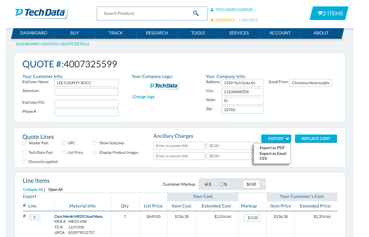Click UPC value 810979012757
This screenshot has width=369, height=237.
82,233
